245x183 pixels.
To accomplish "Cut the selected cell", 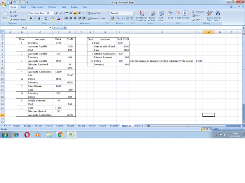I will tap(13, 12).
